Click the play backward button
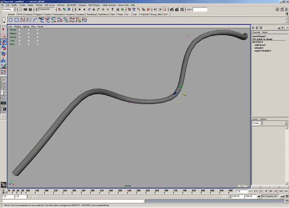 tap(266, 191)
